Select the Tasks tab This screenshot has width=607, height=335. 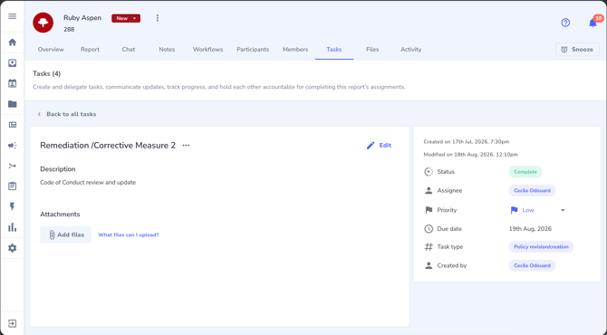coord(333,50)
